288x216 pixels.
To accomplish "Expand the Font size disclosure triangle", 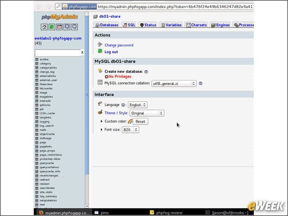I will coord(101,130).
